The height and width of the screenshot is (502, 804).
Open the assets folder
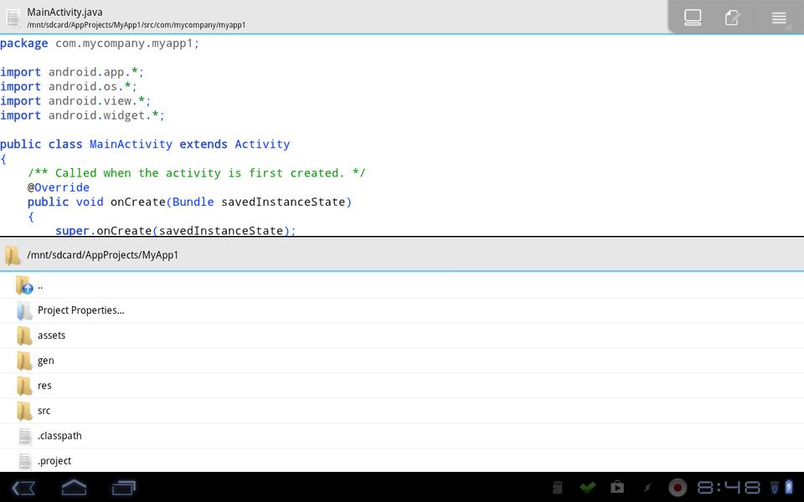51,336
